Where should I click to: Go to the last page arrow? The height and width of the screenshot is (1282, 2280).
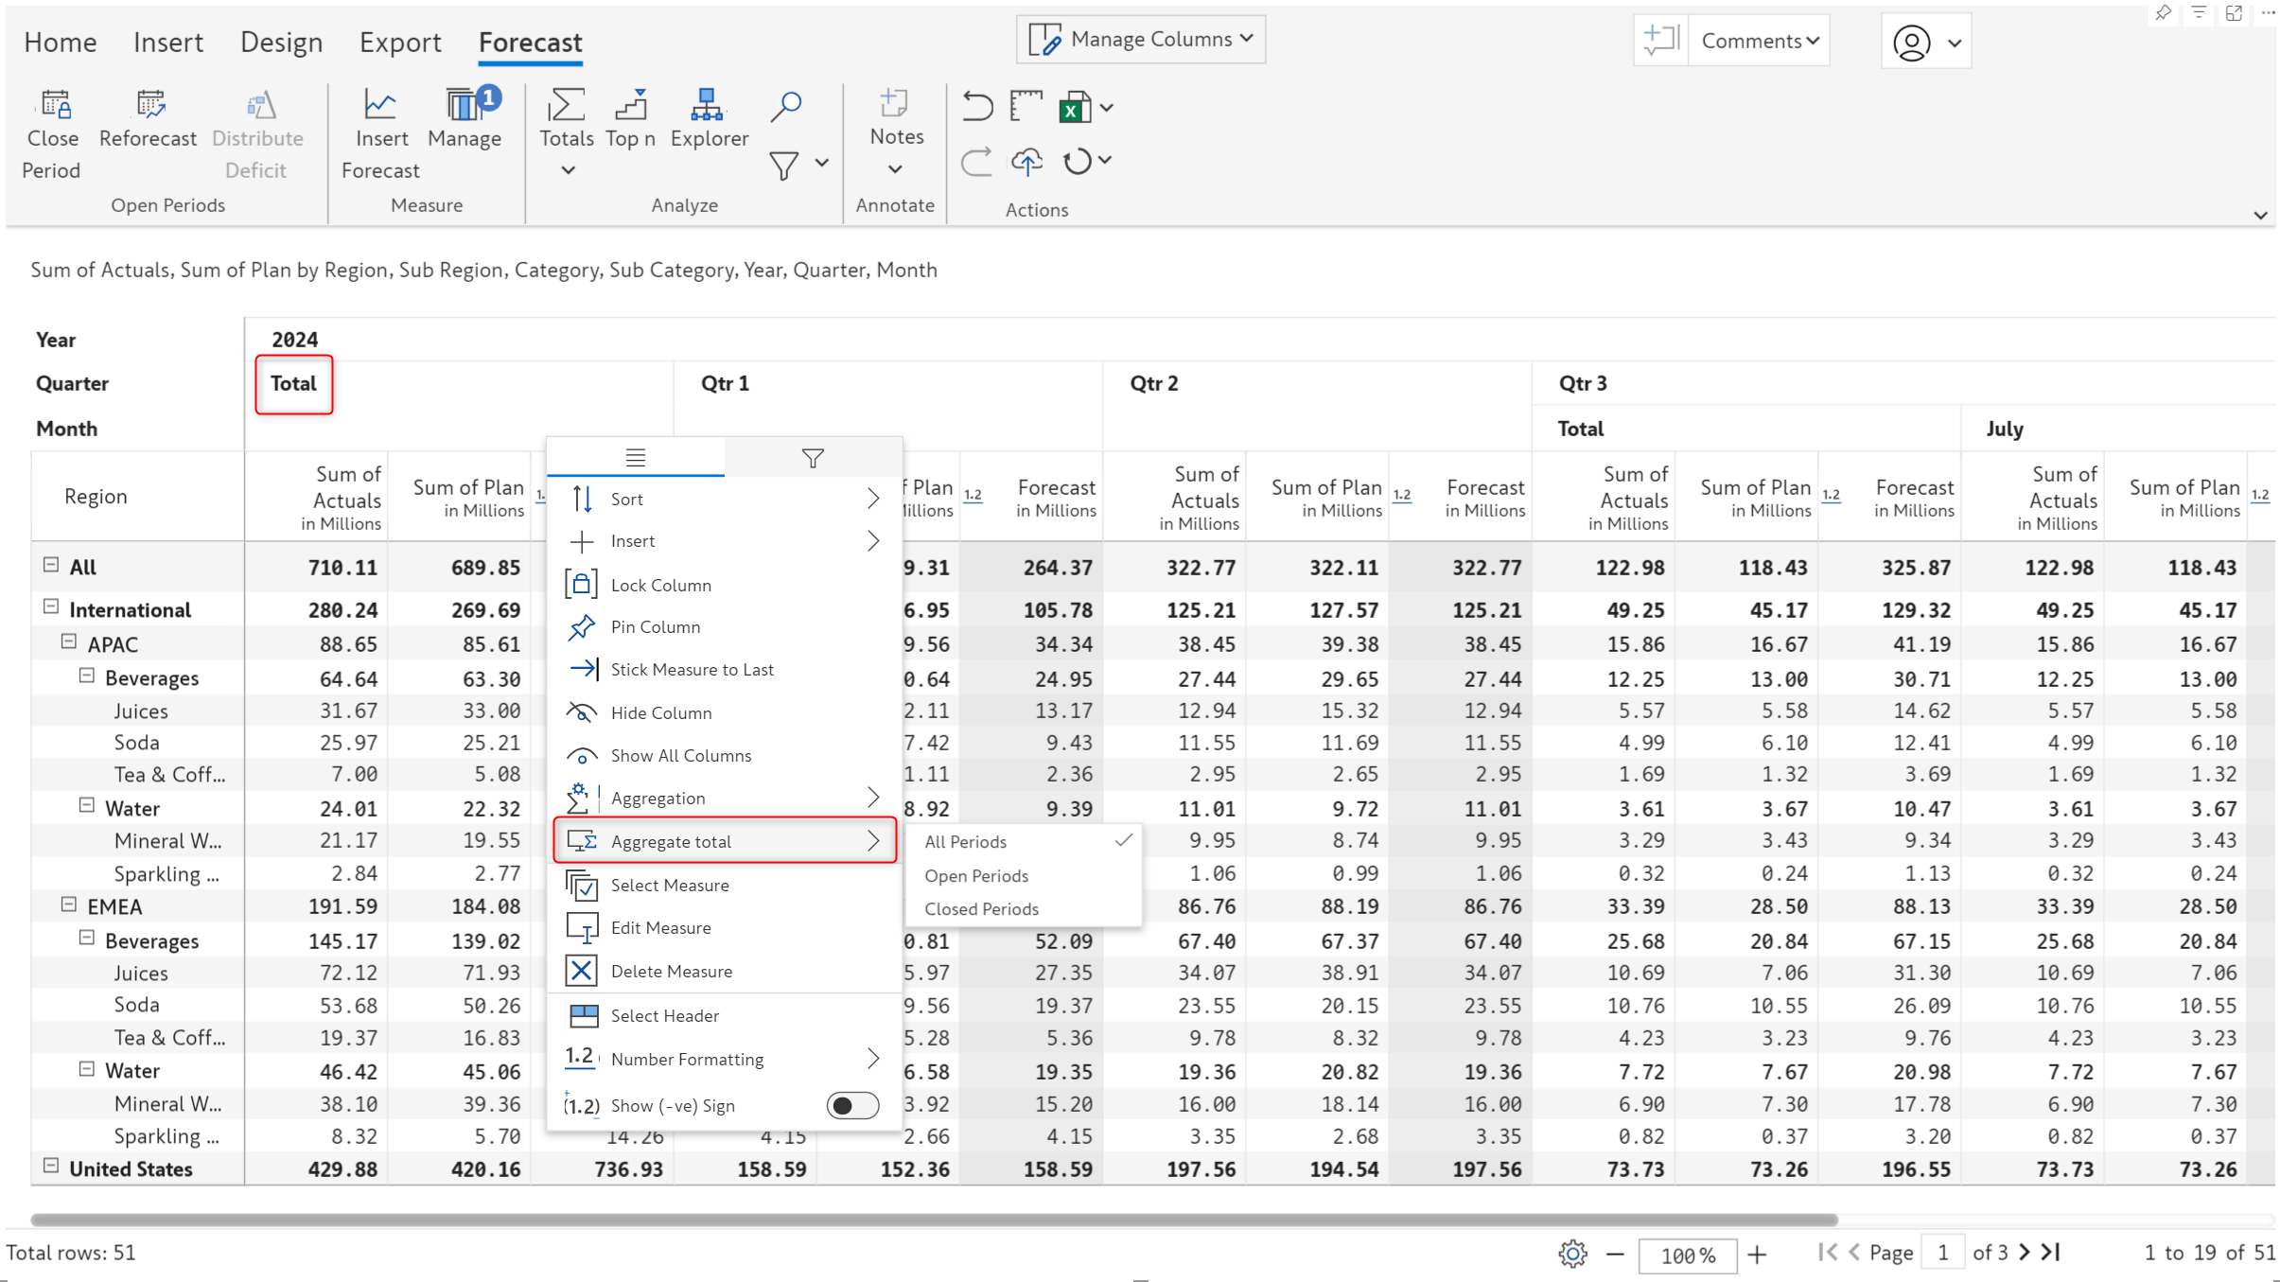(x=2051, y=1252)
